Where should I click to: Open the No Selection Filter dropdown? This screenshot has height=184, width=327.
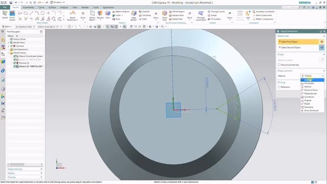pos(25,27)
